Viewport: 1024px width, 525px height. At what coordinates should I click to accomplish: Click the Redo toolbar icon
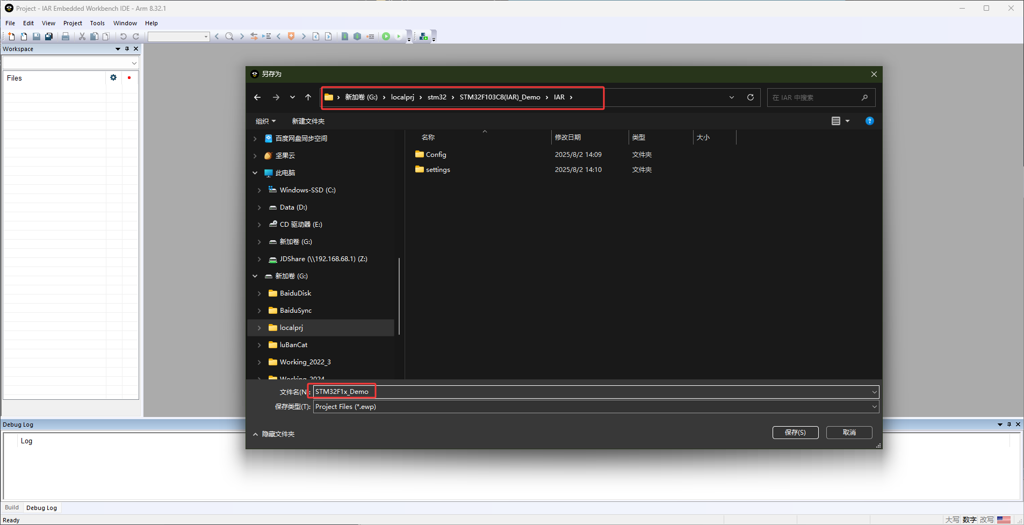click(136, 37)
